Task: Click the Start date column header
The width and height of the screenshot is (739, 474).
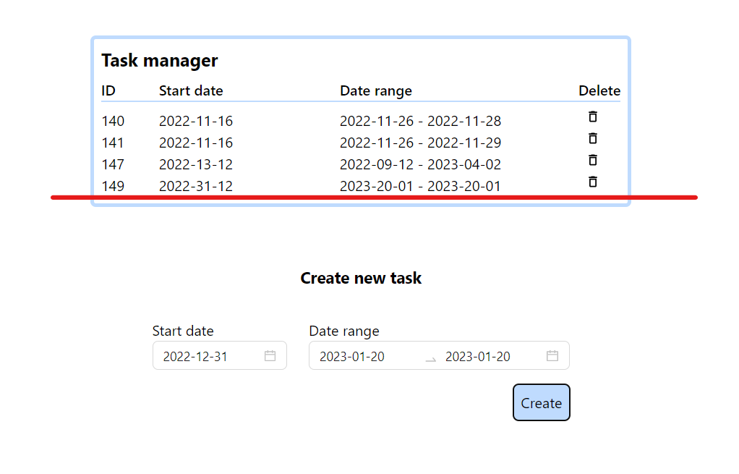Action: point(191,90)
